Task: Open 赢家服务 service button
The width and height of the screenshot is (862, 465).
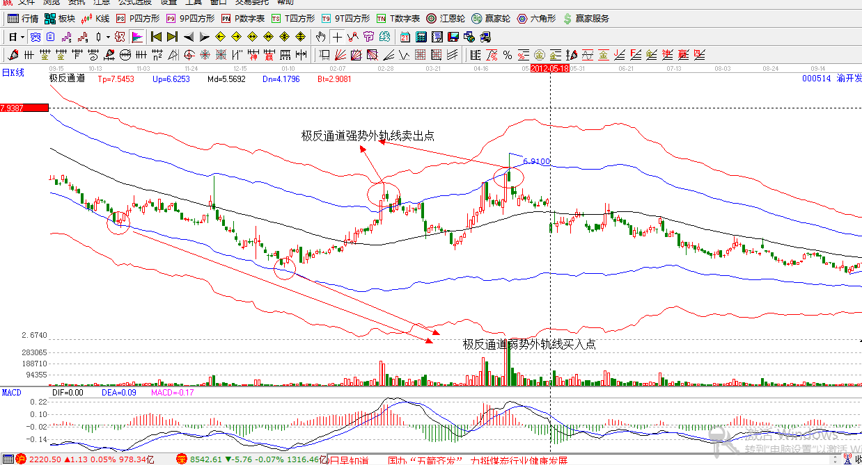Action: 586,19
